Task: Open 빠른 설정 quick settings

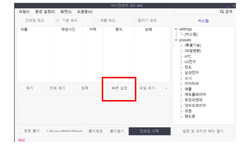Action: (119, 88)
